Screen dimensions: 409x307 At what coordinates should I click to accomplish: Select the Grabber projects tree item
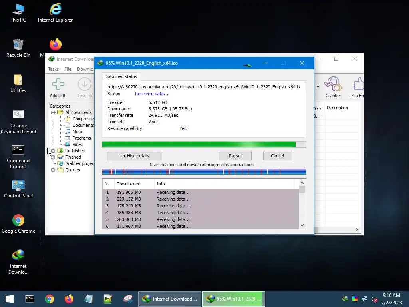76,163
